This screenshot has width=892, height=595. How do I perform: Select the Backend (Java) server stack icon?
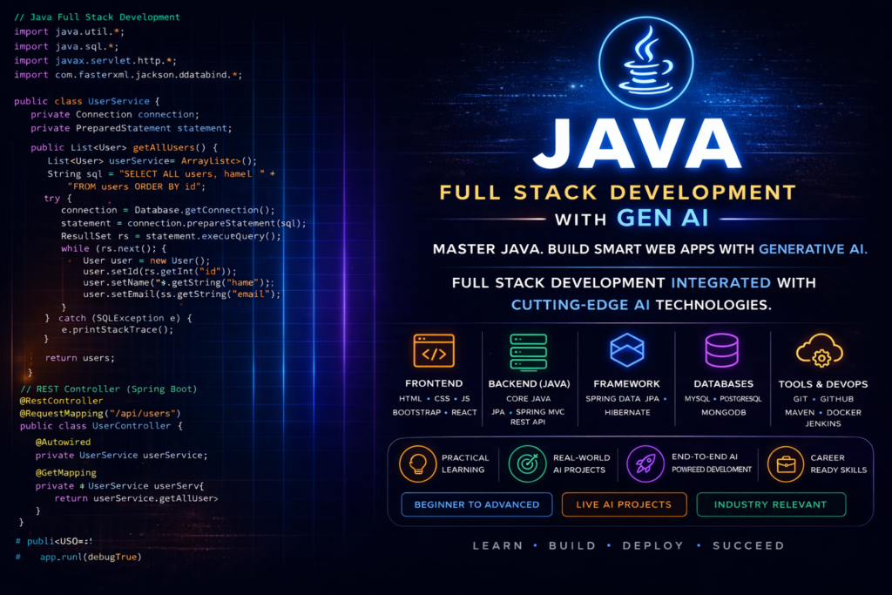pyautogui.click(x=529, y=351)
